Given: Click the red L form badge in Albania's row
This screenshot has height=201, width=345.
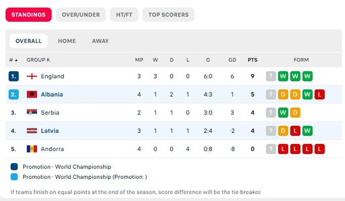Looking at the screenshot, I should pyautogui.click(x=319, y=94).
